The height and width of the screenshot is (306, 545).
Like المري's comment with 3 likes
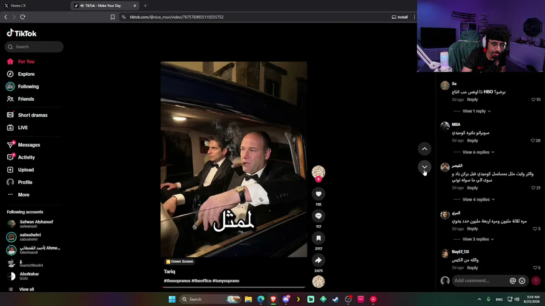535,229
